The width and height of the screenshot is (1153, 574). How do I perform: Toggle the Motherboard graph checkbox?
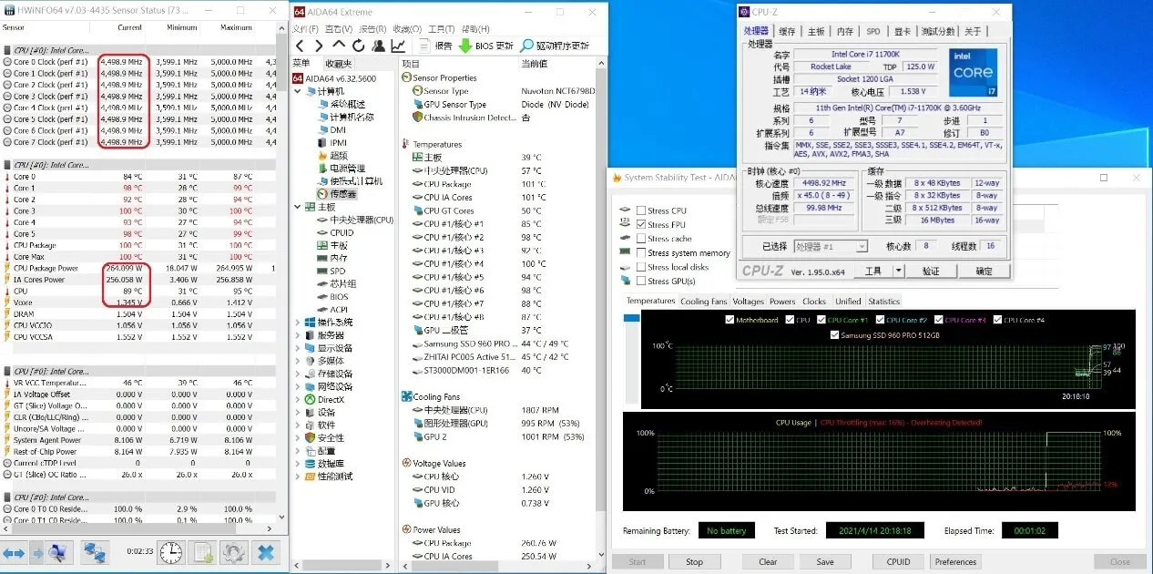(x=730, y=320)
